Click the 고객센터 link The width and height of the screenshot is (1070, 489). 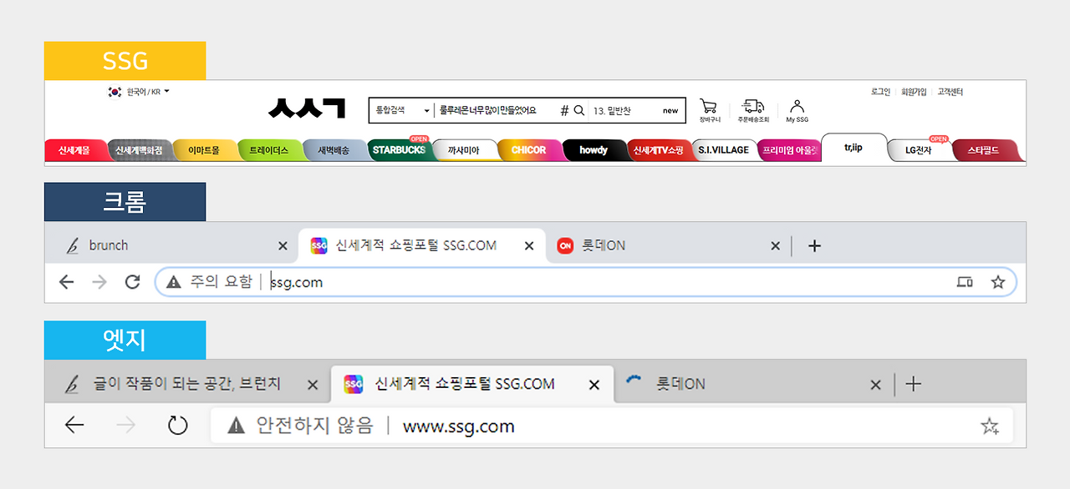[x=950, y=92]
